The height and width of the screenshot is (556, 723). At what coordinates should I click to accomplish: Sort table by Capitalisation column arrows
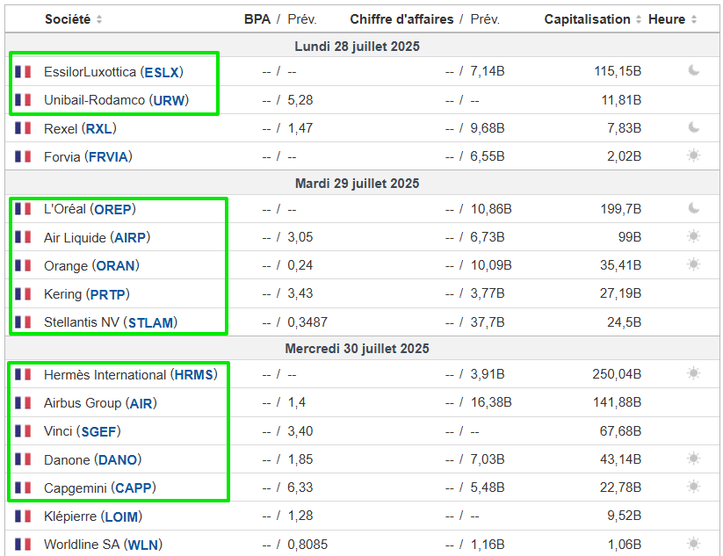(x=639, y=19)
